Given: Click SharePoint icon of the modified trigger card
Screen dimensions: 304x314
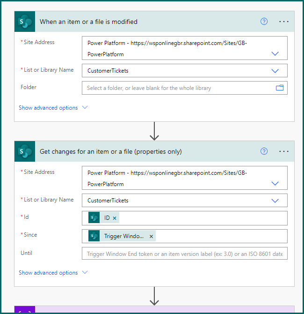Looking at the screenshot, I should coord(25,22).
